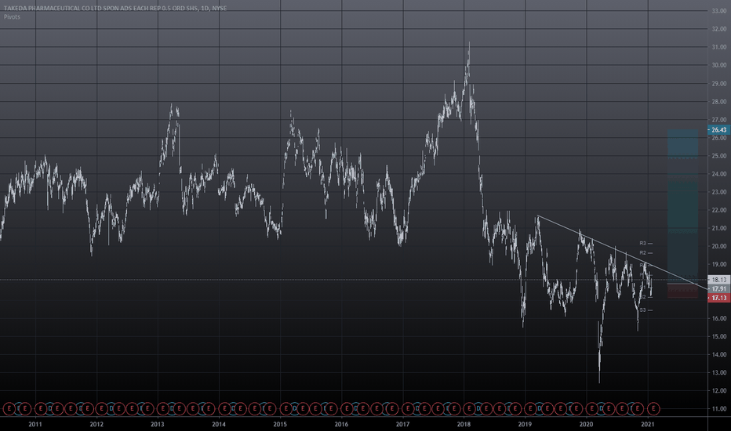The width and height of the screenshot is (731, 431).
Task: Click the 14.00 price axis label
Action: coord(719,354)
